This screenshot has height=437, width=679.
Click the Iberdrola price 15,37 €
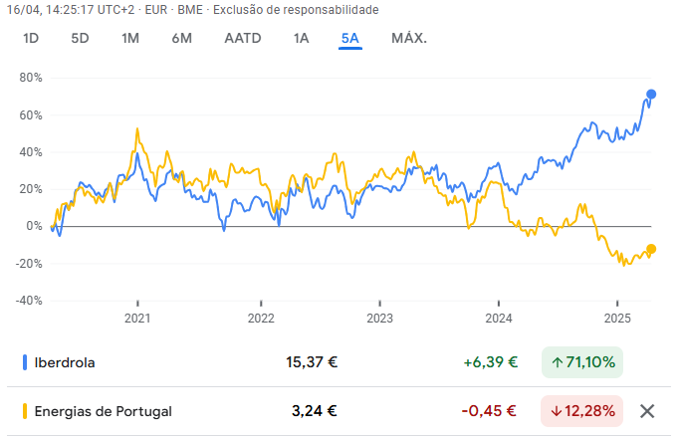(x=312, y=362)
